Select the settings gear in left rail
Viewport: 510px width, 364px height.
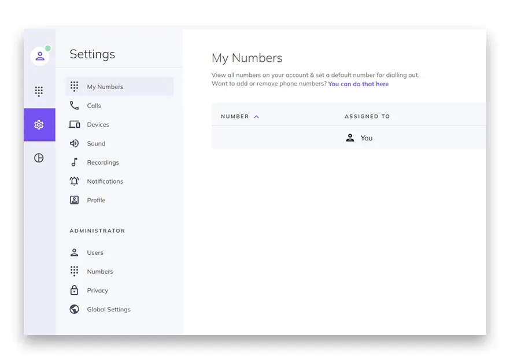pos(39,125)
